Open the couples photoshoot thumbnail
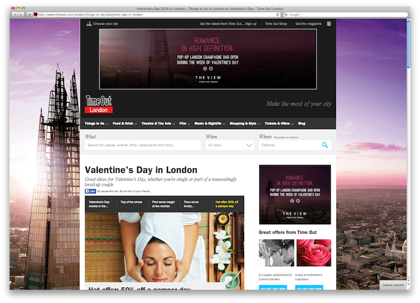The height and width of the screenshot is (303, 420). click(277, 253)
